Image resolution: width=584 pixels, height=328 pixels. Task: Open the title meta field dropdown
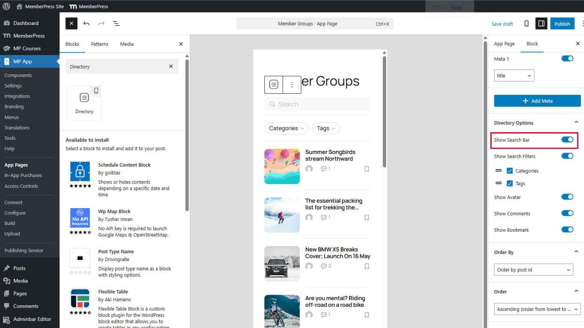click(514, 75)
